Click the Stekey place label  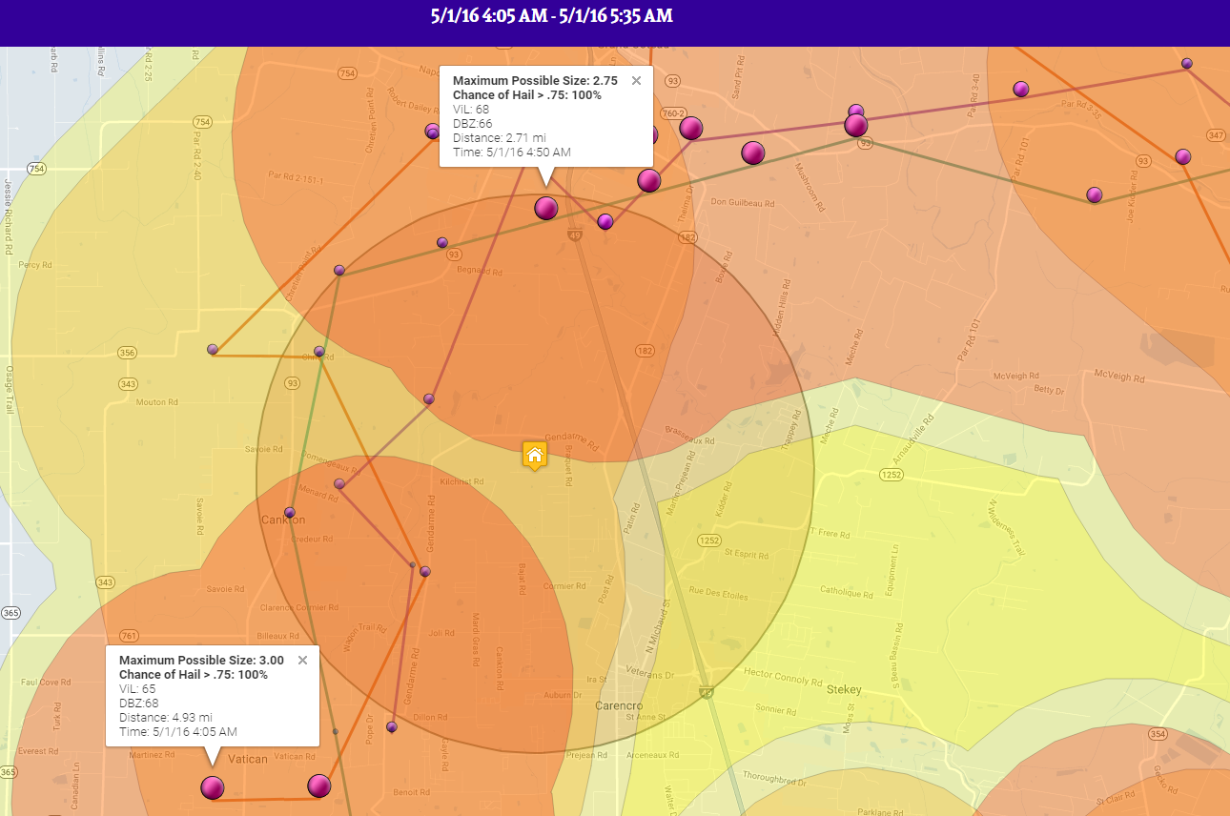844,689
